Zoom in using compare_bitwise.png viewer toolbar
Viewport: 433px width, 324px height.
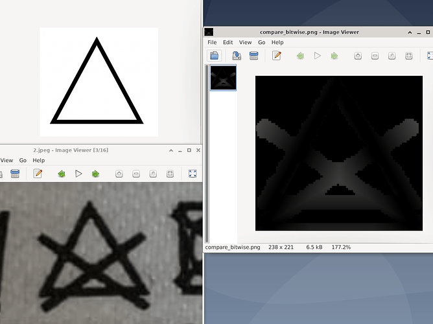358,56
